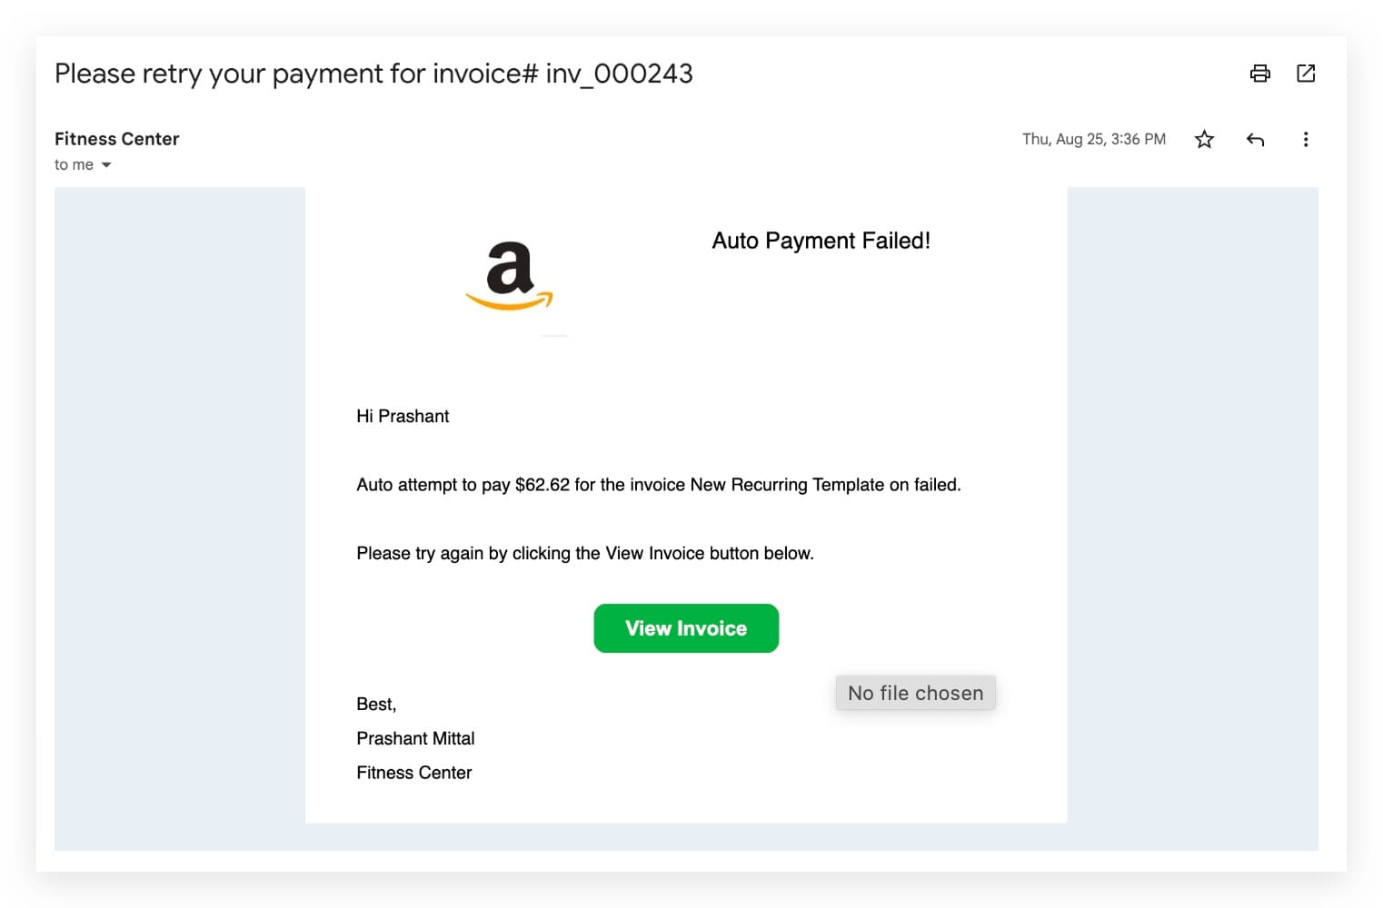Click the Auto Payment Failed heading

[821, 240]
